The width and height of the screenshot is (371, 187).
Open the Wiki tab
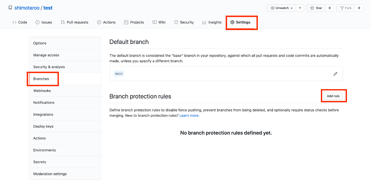click(159, 22)
